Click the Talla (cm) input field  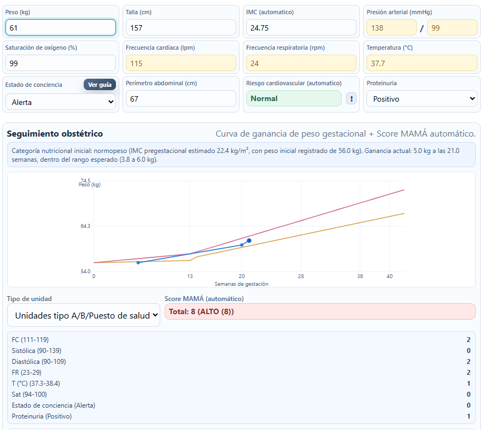click(181, 27)
